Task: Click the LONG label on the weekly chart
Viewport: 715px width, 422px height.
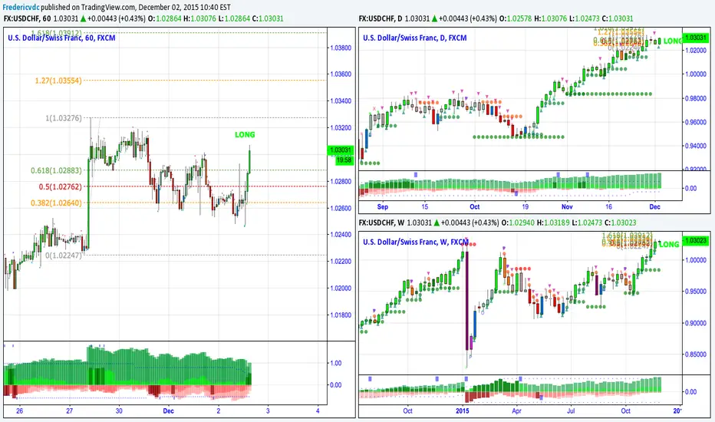Action: point(669,245)
